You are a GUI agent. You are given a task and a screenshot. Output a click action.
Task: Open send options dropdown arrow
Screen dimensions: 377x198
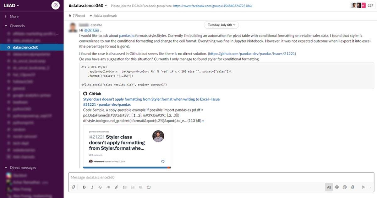pyautogui.click(x=370, y=187)
